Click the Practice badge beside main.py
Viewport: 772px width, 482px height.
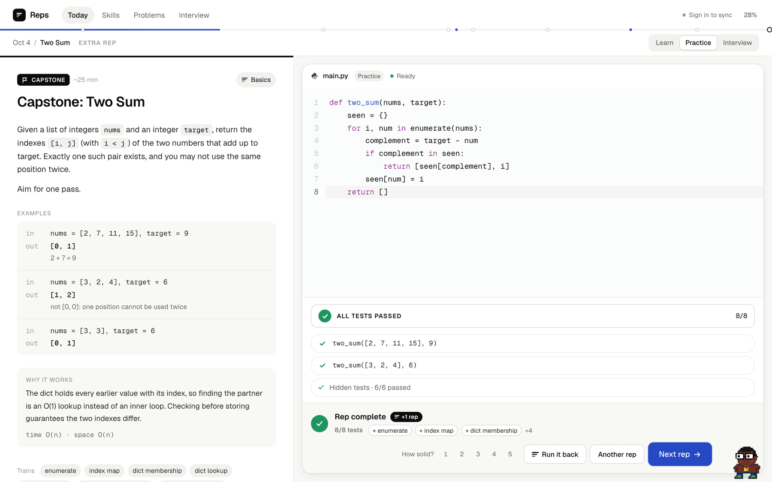pos(369,76)
